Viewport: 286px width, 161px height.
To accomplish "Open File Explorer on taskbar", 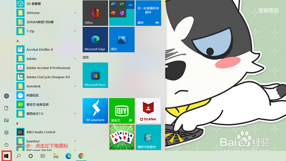I will coord(56,156).
